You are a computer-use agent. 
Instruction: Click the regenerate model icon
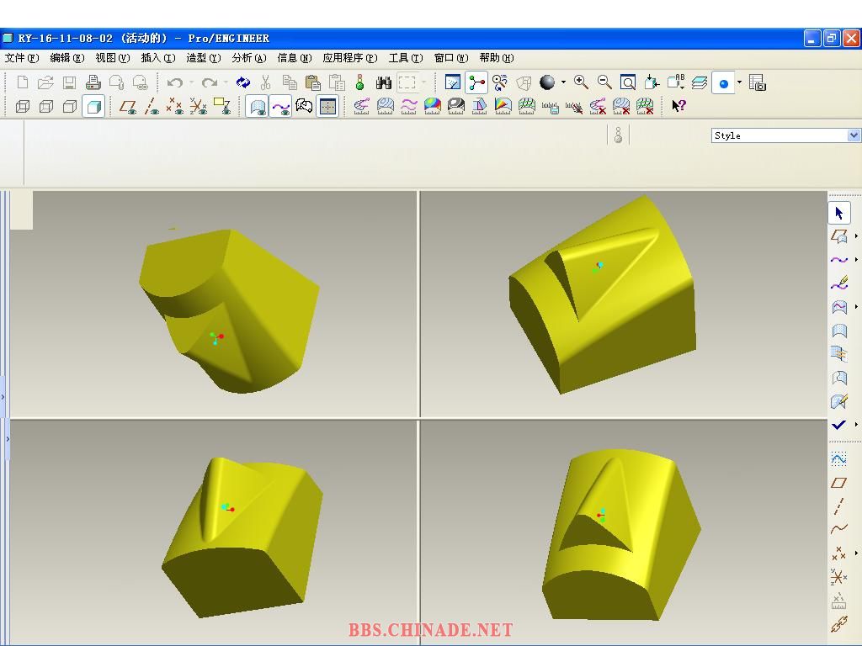pos(243,82)
